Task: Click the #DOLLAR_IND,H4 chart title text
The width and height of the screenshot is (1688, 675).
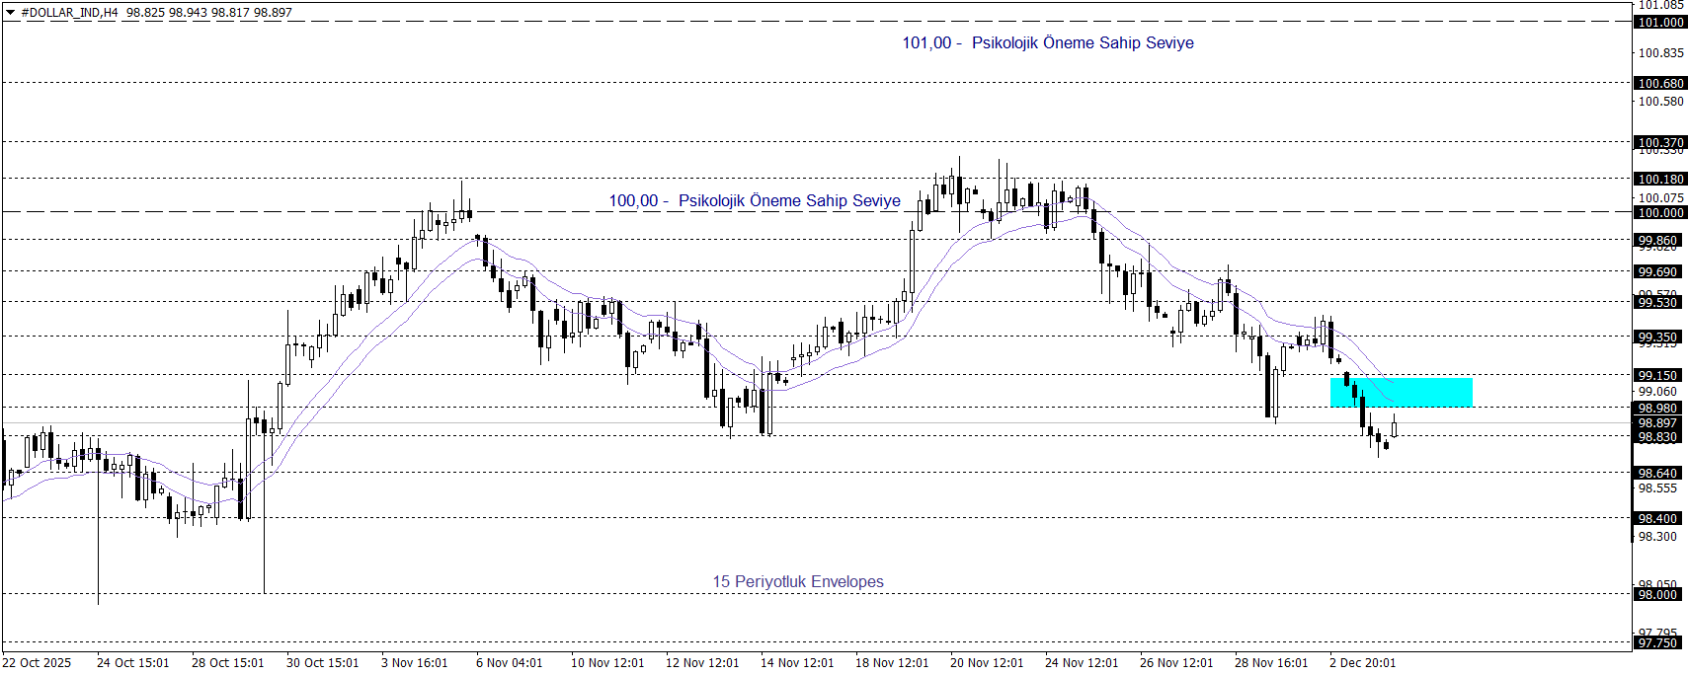Action: point(69,13)
